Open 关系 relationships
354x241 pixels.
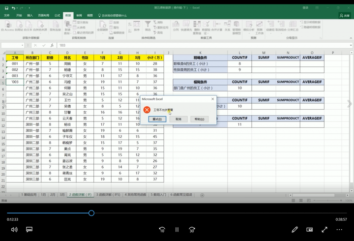coord(227,26)
